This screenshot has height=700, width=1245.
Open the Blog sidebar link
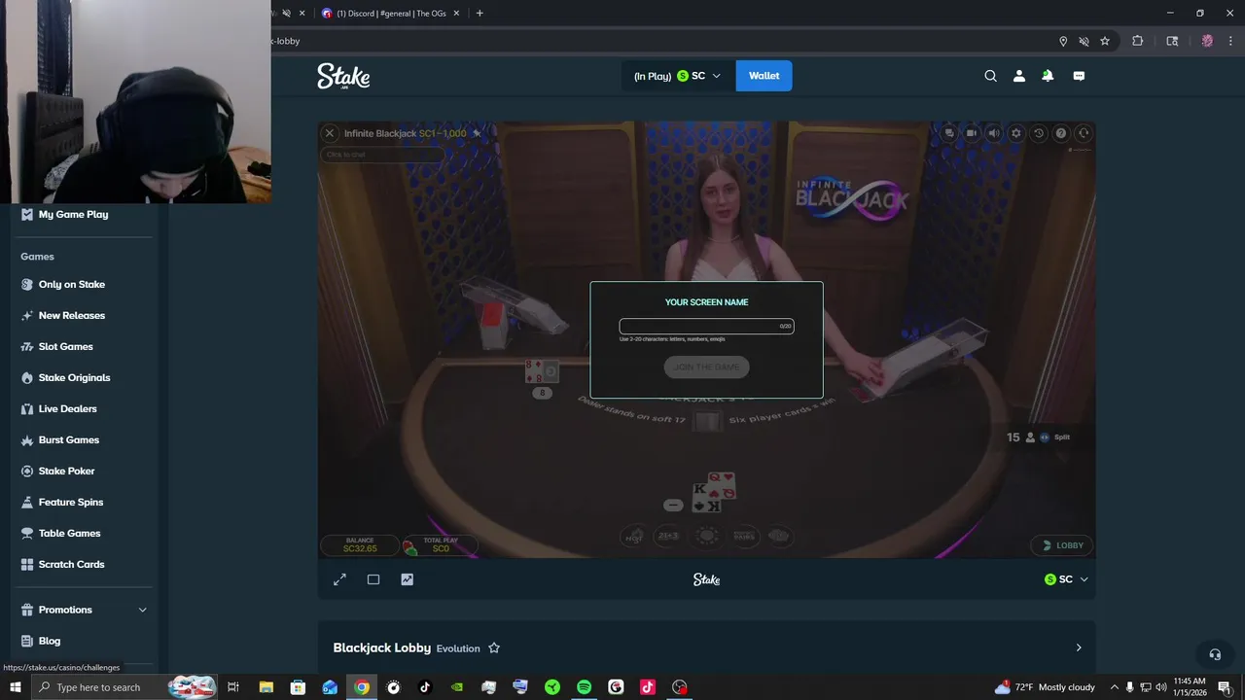(x=50, y=641)
